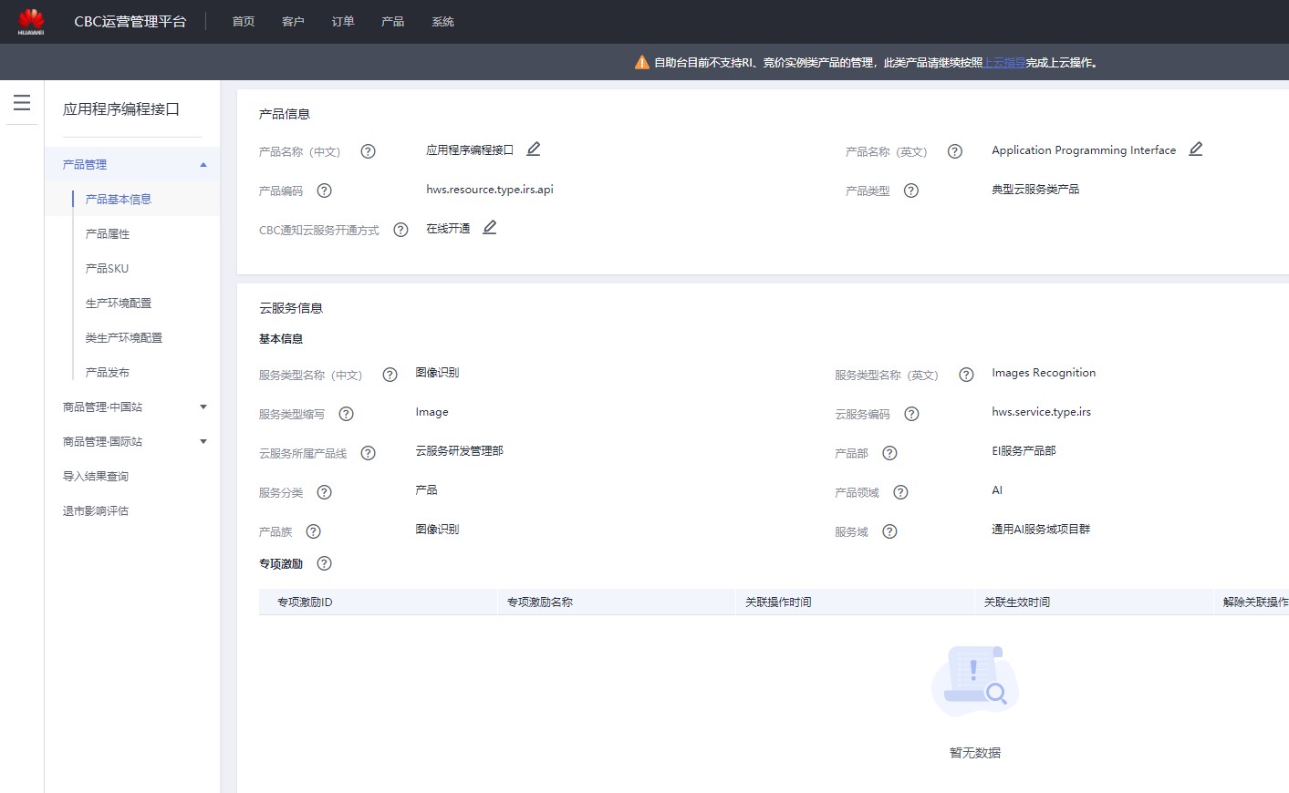Click the 暂无数据 empty state illustration
The image size is (1289, 793).
click(975, 680)
